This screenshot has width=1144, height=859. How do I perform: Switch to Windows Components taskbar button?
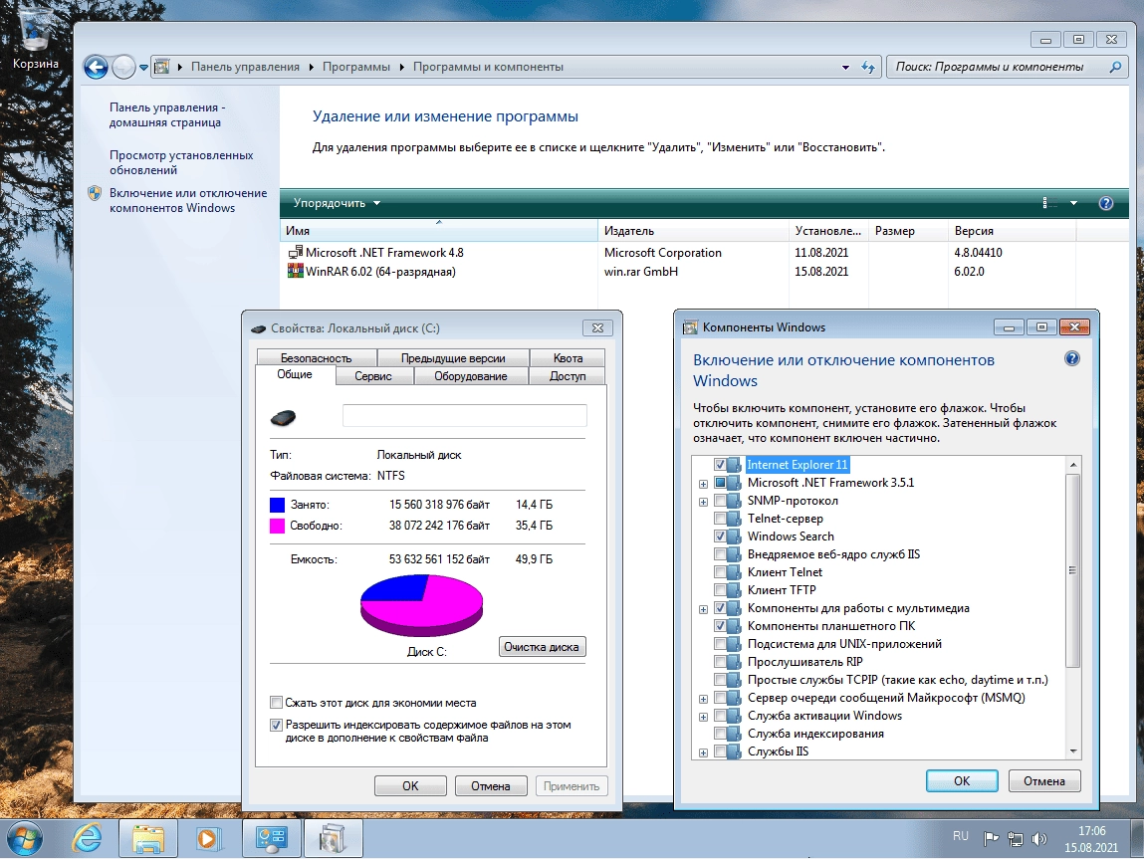[x=333, y=838]
